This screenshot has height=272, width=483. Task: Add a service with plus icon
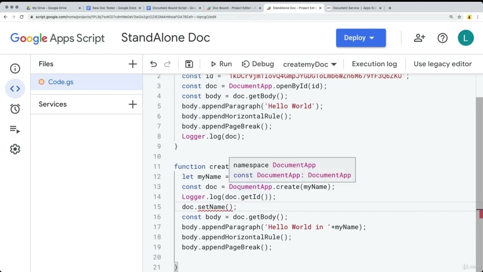point(132,104)
